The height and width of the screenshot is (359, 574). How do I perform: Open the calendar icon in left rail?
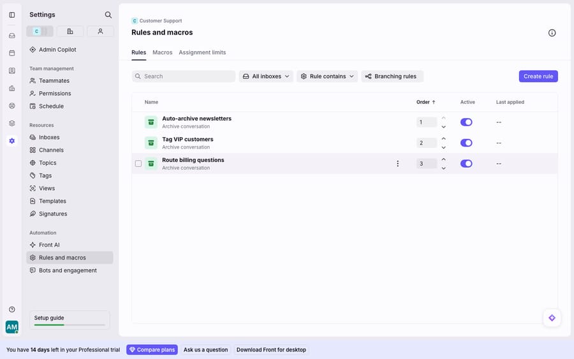click(x=12, y=53)
